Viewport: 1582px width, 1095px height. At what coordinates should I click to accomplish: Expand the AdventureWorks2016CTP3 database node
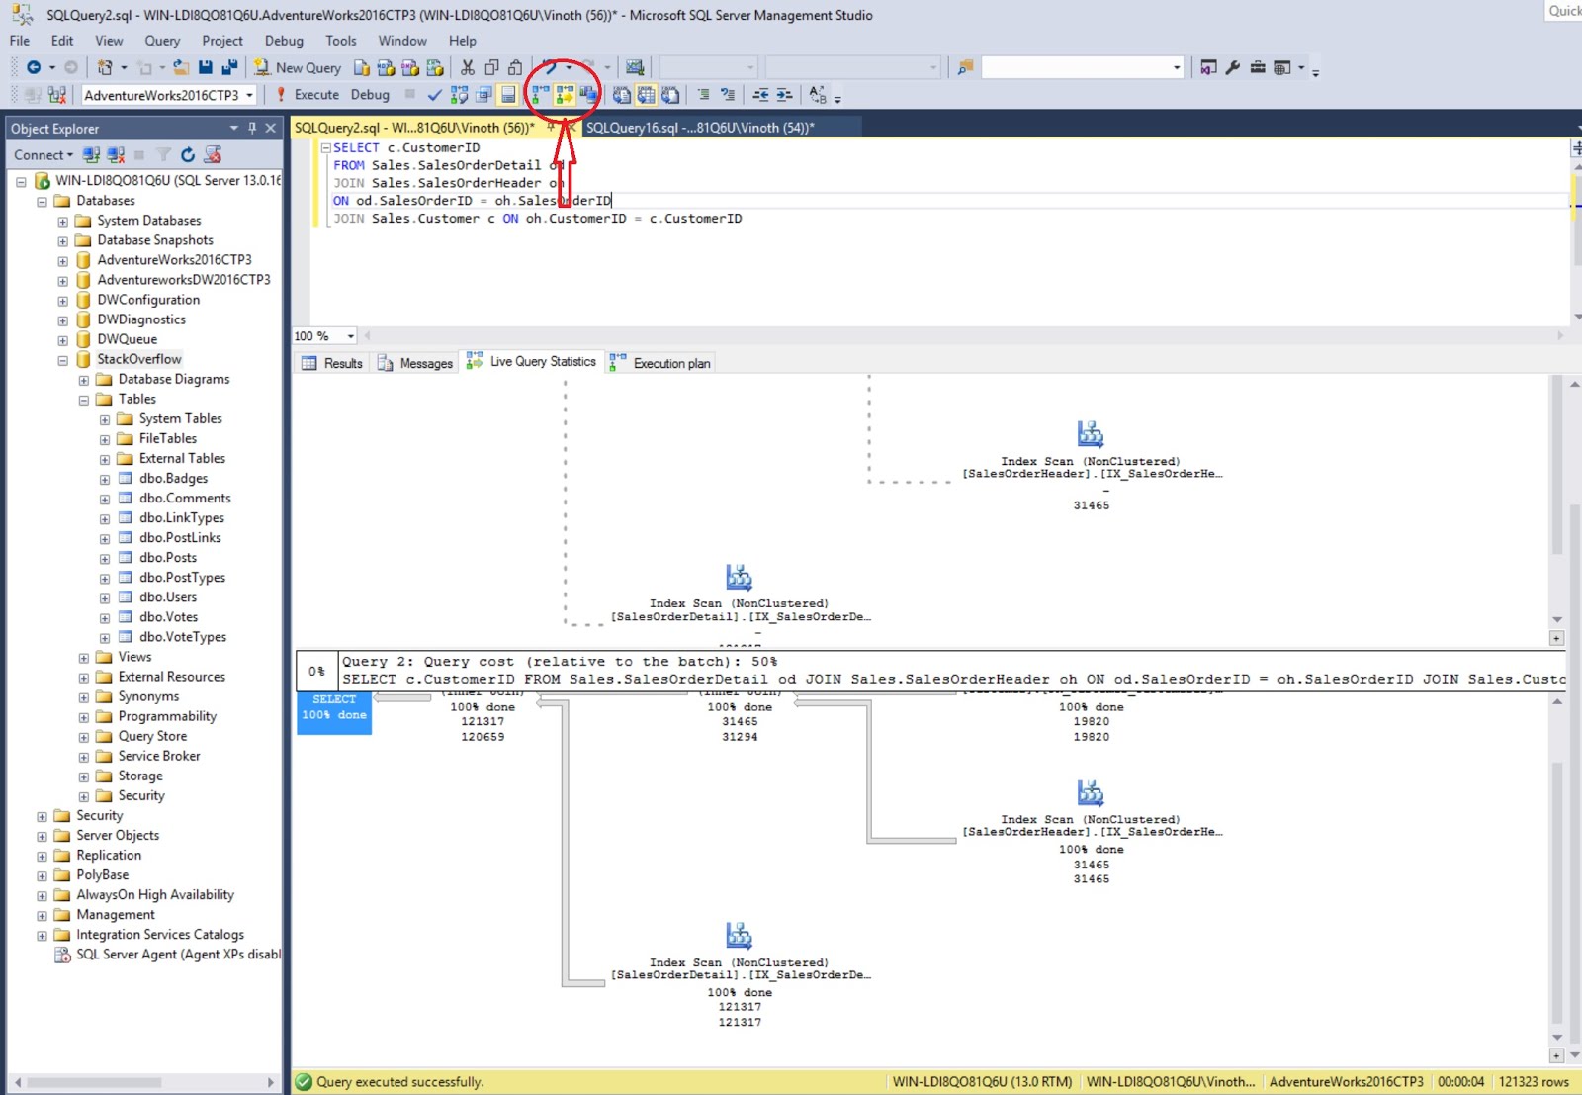point(63,261)
